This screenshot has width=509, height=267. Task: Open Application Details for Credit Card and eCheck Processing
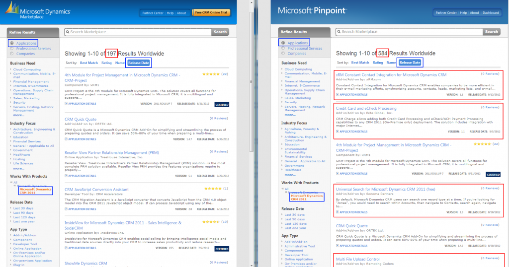[353, 132]
